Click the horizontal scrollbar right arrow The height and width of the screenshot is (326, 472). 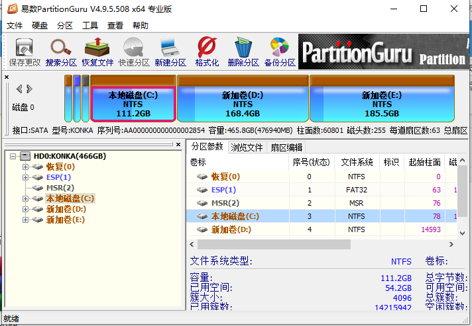[x=451, y=245]
